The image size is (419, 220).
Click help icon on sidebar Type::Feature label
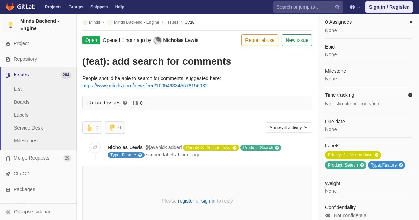(401, 165)
